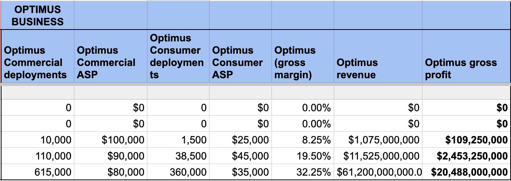Click the $25,000 consumer ASP cell

pos(240,140)
